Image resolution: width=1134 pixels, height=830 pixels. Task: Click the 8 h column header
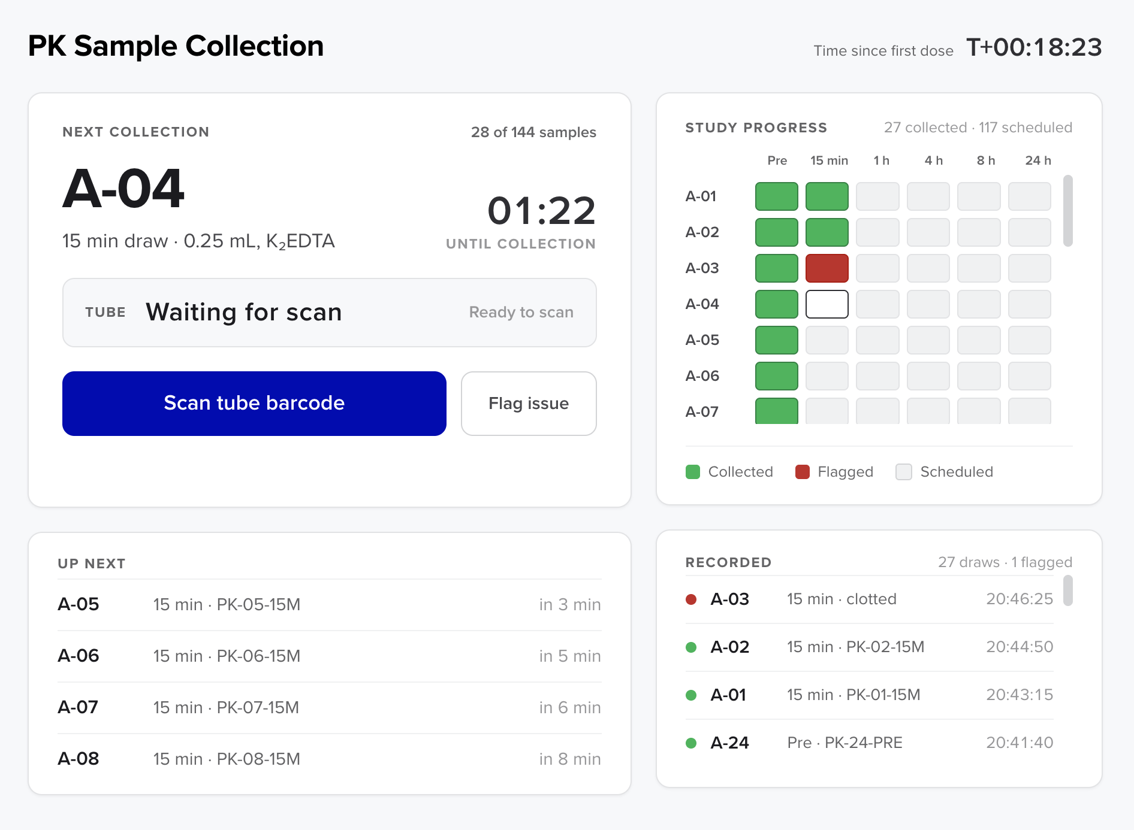985,160
